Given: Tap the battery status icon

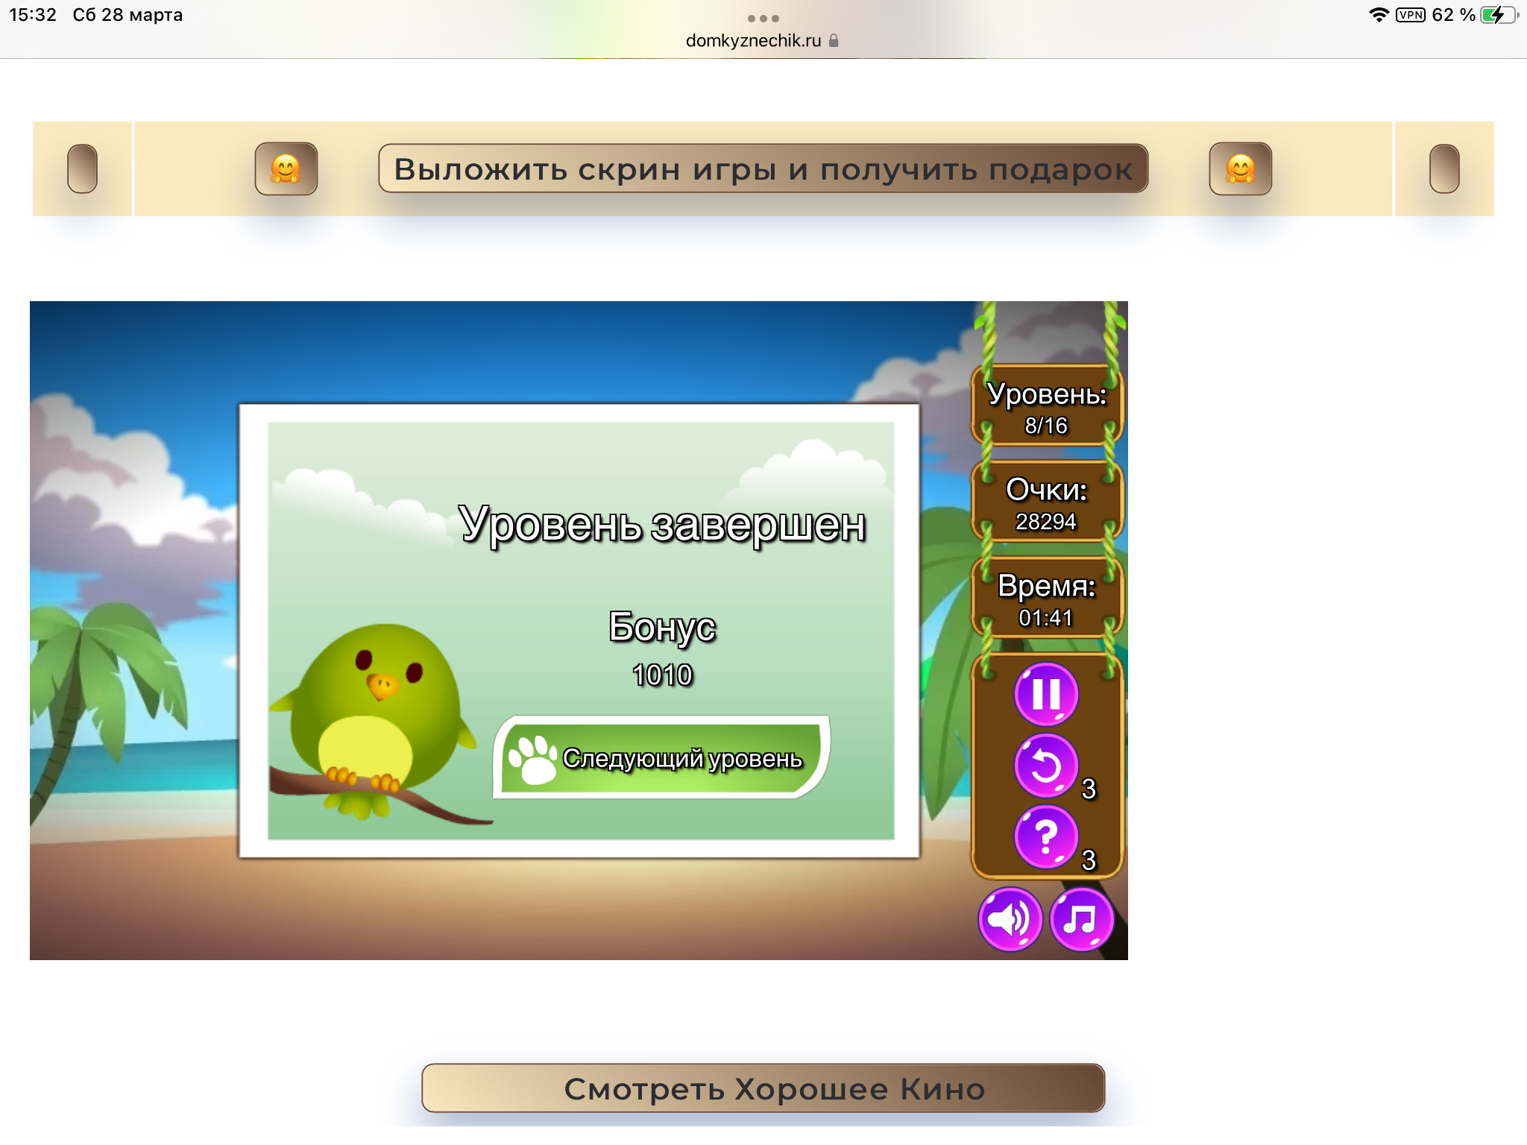Looking at the screenshot, I should [1496, 15].
